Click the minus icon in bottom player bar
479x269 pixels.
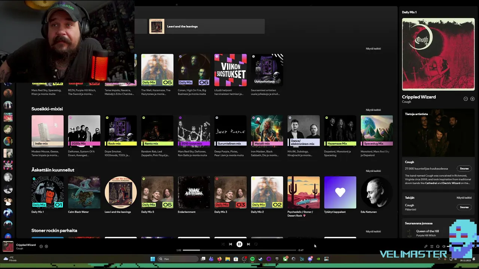[x=41, y=246]
